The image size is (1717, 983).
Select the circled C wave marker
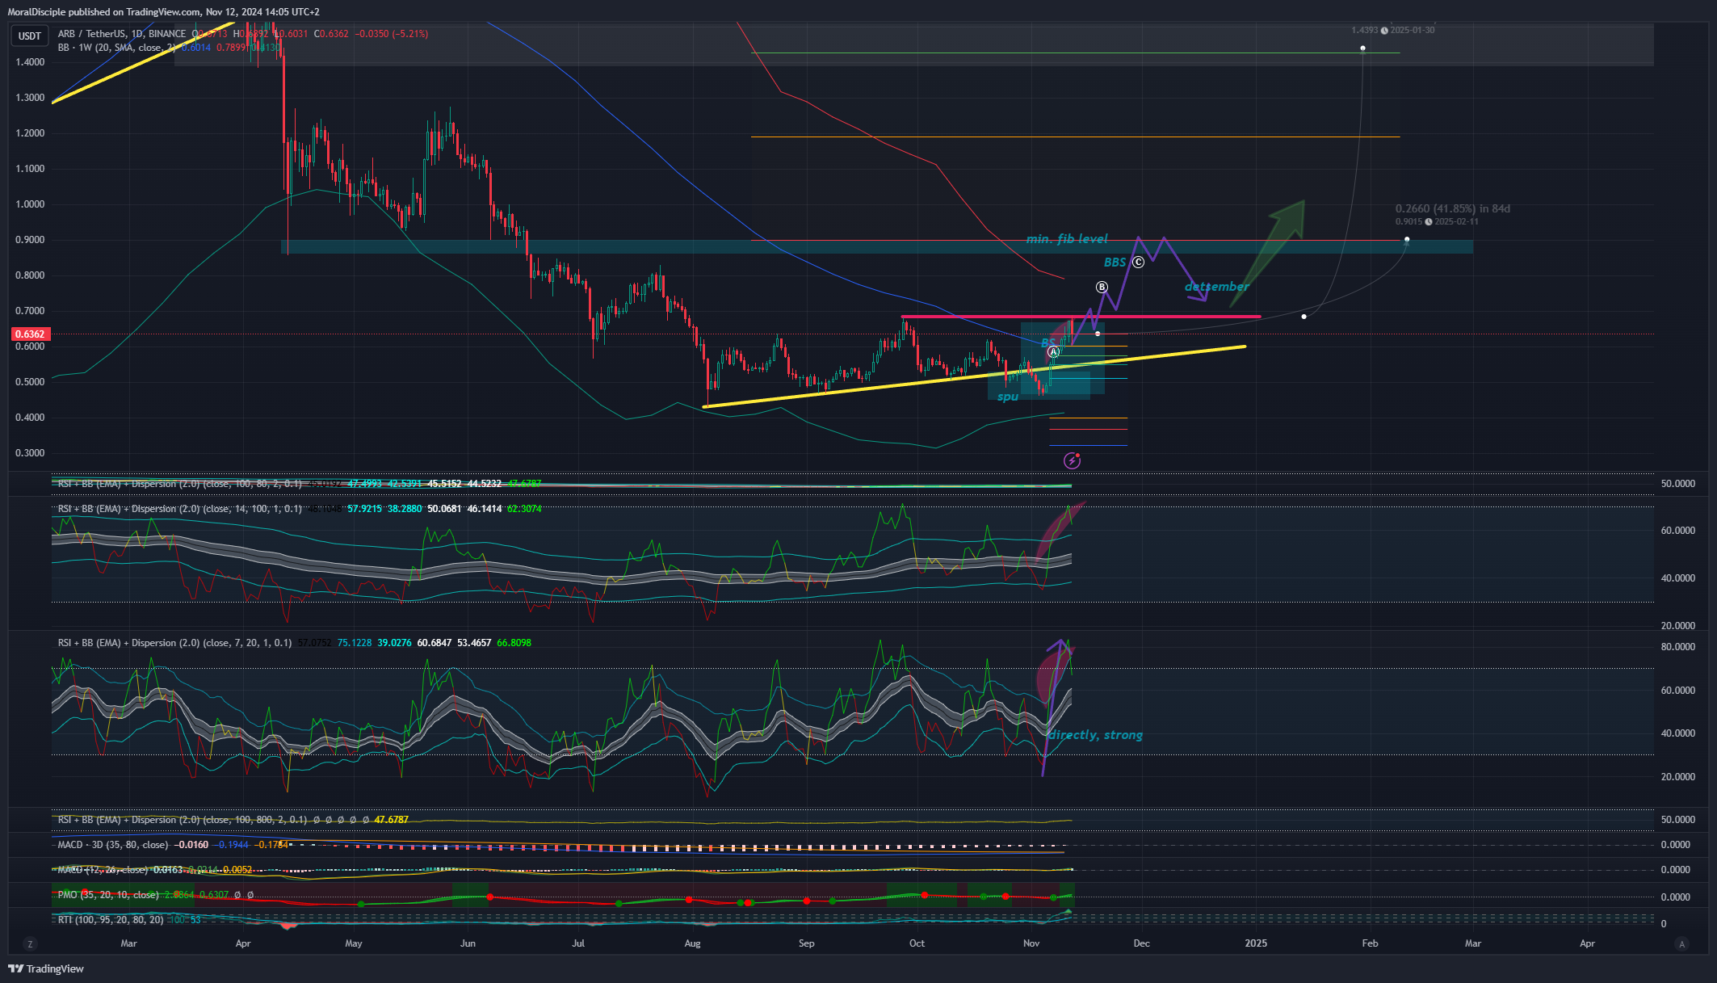pyautogui.click(x=1138, y=262)
